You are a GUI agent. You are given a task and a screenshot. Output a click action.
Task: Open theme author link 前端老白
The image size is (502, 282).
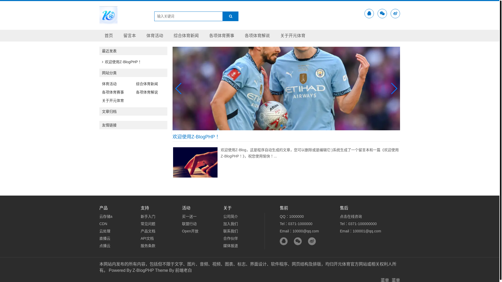coord(184,270)
